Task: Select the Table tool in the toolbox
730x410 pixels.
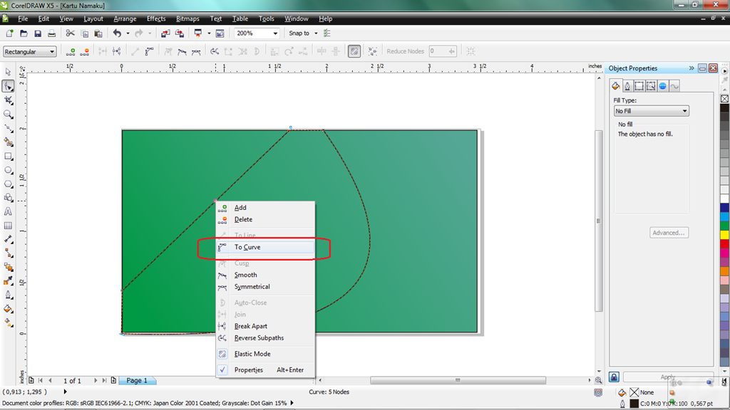Action: click(9, 226)
